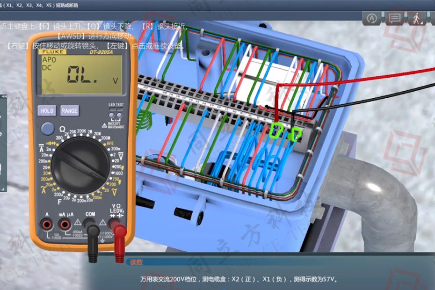The height and width of the screenshot is (290, 435).
Task: Click the left LED TEST socket
Action: pyautogui.click(x=111, y=115)
